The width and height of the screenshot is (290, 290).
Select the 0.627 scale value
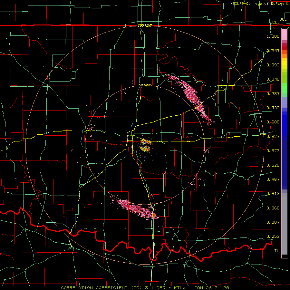273,137
